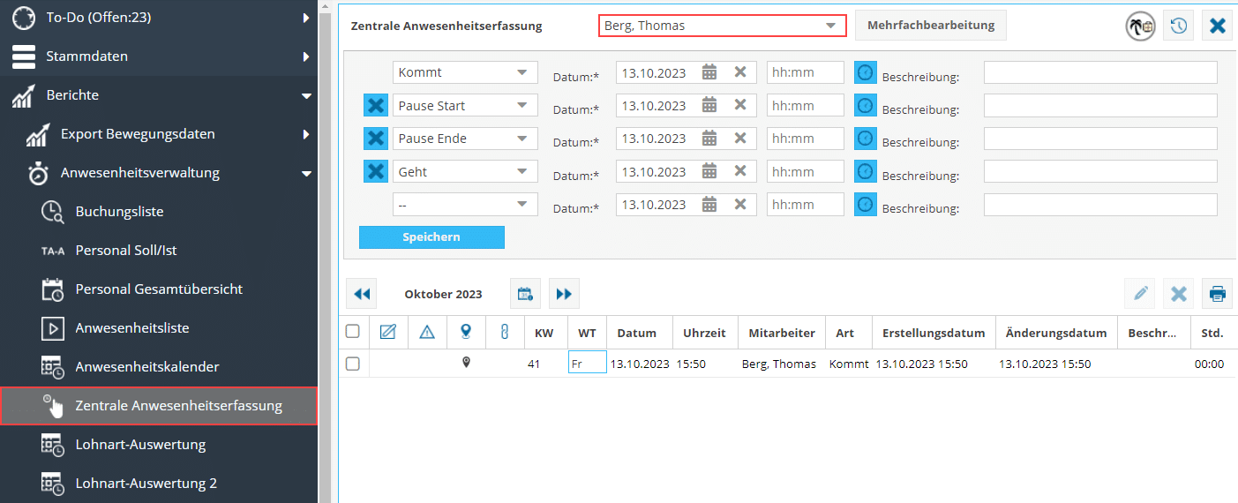Open the empty '--' booking type dropdown
This screenshot has height=503, width=1238.
click(464, 205)
